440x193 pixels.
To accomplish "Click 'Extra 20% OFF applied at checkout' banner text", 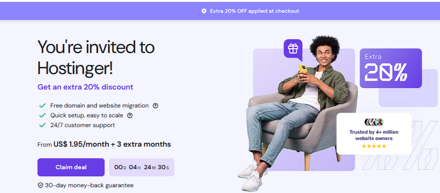I will [x=254, y=11].
